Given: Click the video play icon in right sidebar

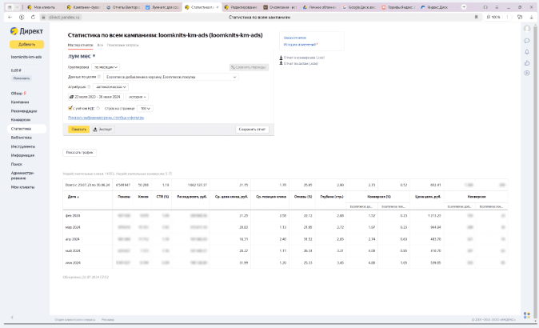Looking at the screenshot, I should 527,73.
